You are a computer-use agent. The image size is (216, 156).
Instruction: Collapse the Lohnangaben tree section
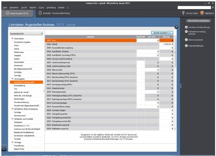tap(13, 79)
